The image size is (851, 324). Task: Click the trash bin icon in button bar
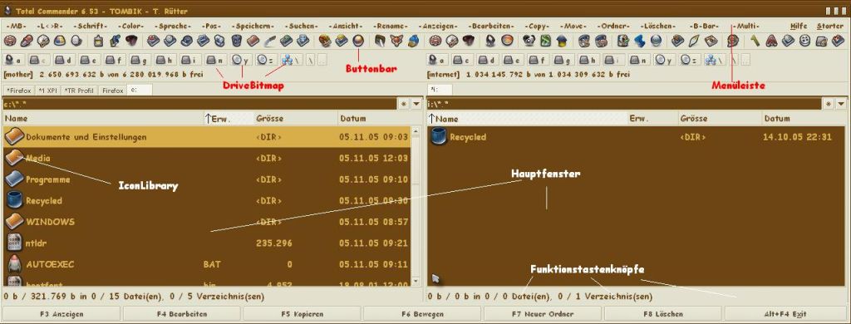(x=237, y=41)
